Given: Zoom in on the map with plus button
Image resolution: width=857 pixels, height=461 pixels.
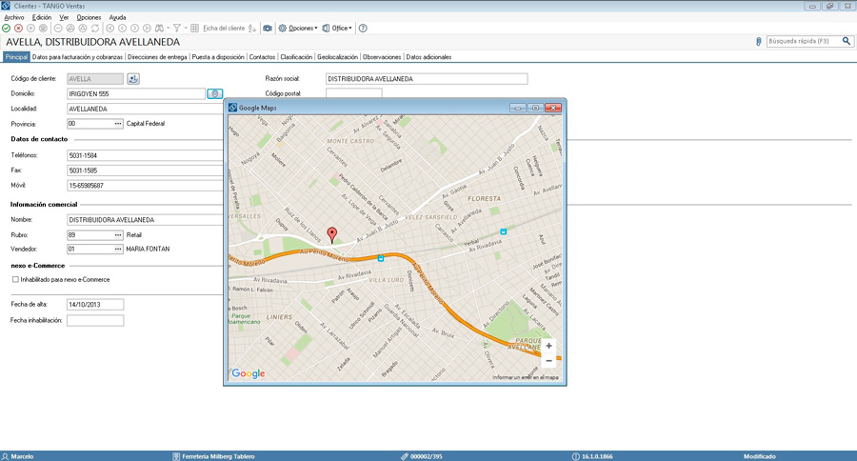Looking at the screenshot, I should tap(548, 346).
